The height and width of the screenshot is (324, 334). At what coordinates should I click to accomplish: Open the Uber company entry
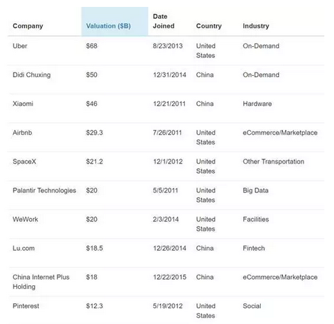20,46
